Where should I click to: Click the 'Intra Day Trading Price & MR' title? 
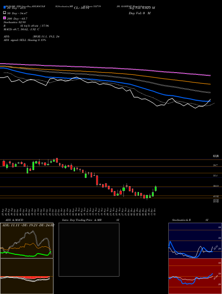[x=82, y=220]
